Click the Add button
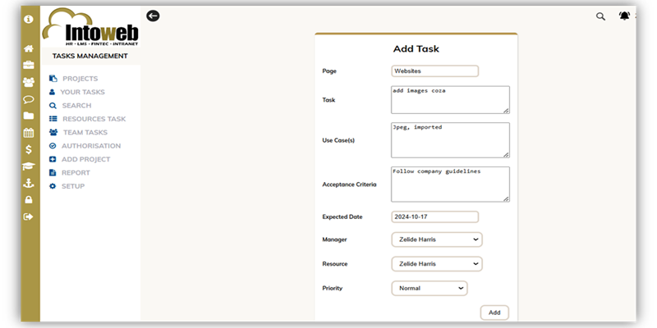Viewport: 657px width, 328px height. tap(494, 312)
